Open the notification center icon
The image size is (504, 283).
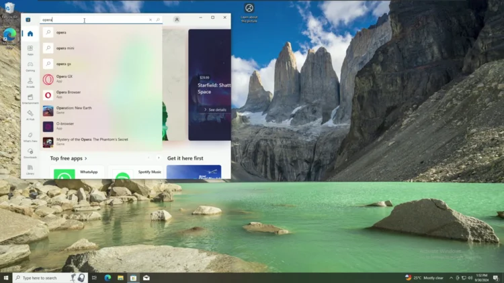[x=497, y=278]
